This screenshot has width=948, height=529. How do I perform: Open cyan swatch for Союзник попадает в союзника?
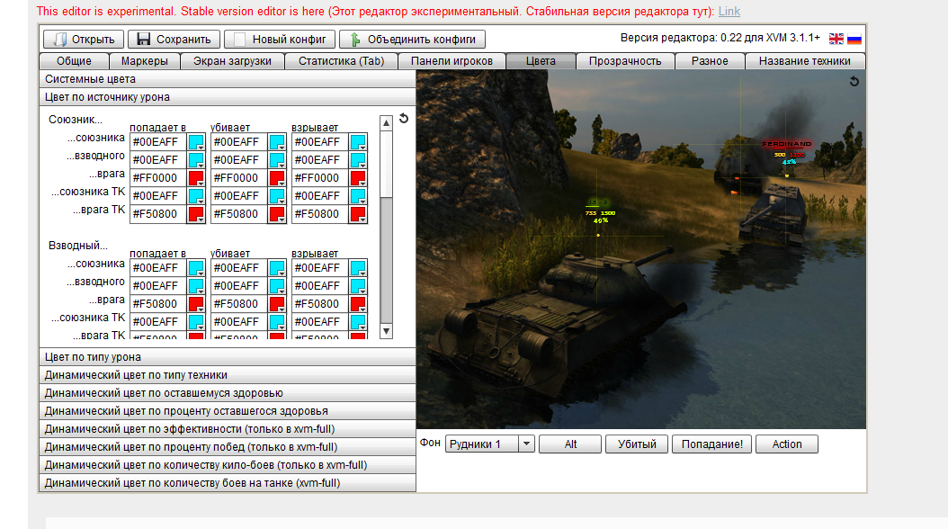click(196, 142)
